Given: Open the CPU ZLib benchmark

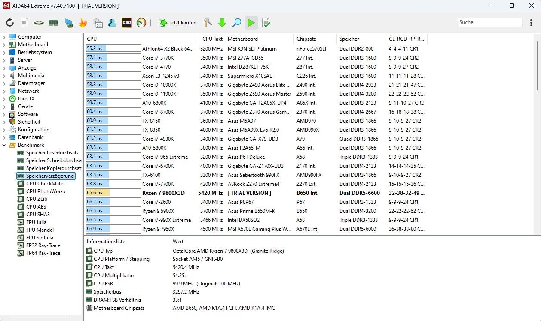Looking at the screenshot, I should pyautogui.click(x=37, y=199).
